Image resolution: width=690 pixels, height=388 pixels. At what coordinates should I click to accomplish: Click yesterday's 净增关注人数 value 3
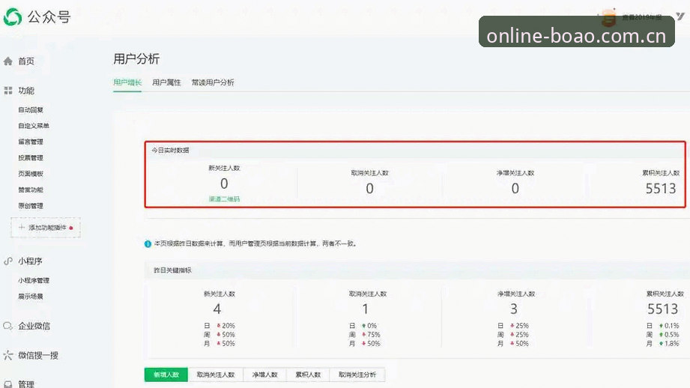[x=513, y=309]
